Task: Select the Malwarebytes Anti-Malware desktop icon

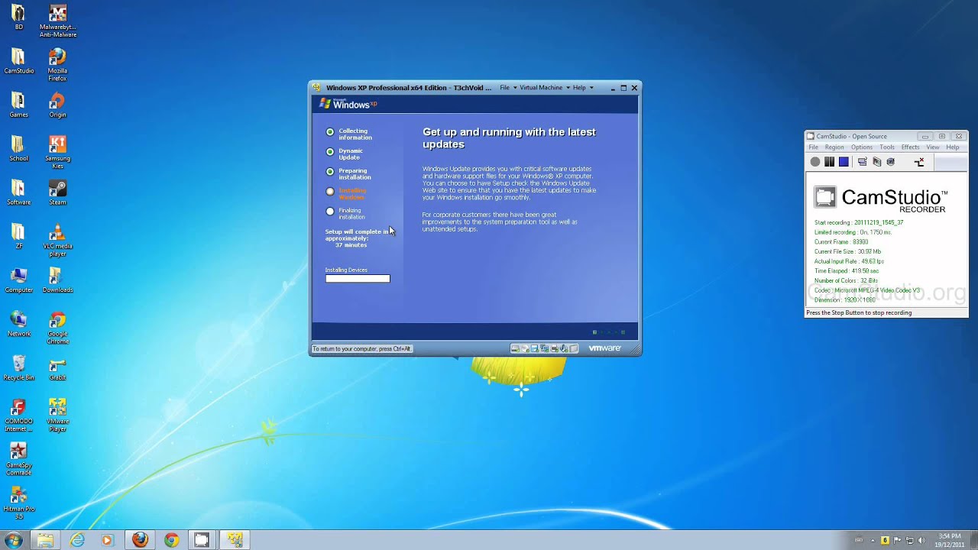Action: click(x=57, y=21)
